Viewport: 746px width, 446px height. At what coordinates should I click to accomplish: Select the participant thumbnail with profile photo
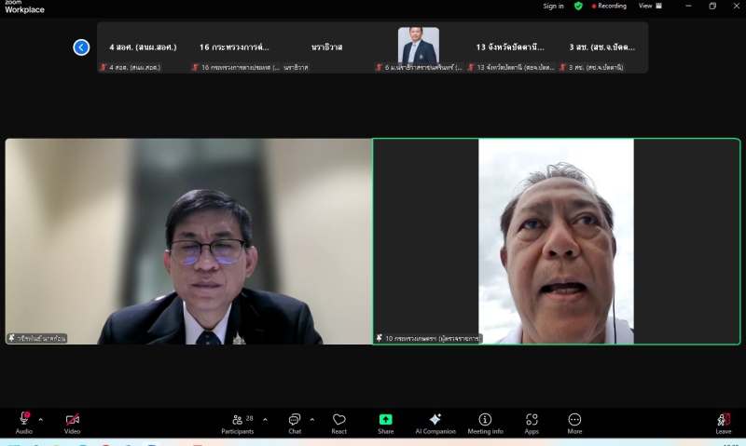click(x=418, y=46)
